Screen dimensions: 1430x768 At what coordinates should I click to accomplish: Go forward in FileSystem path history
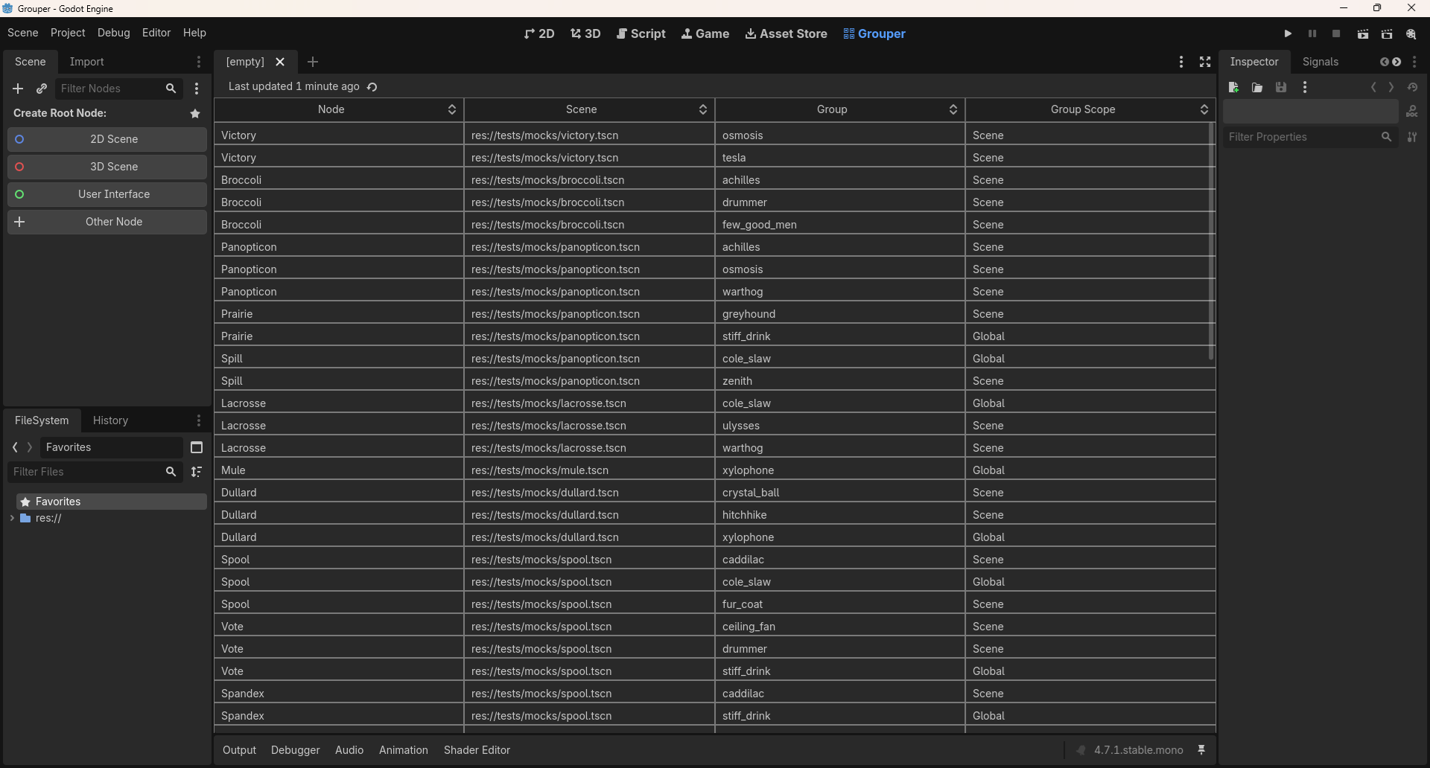30,447
